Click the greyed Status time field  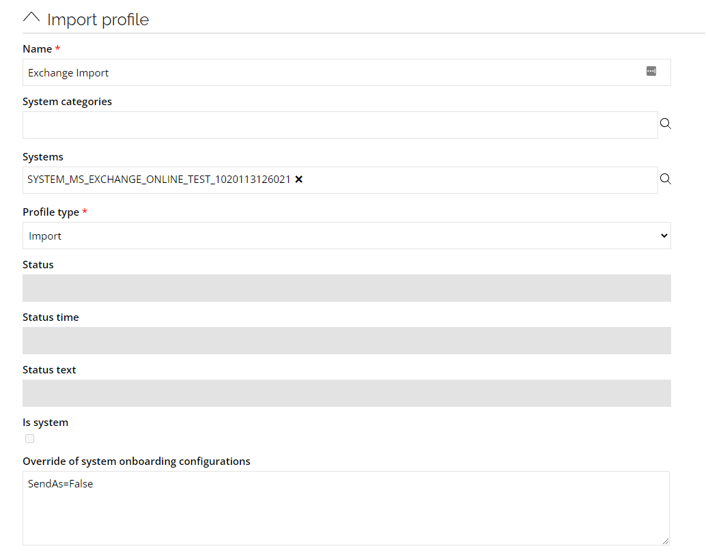346,341
